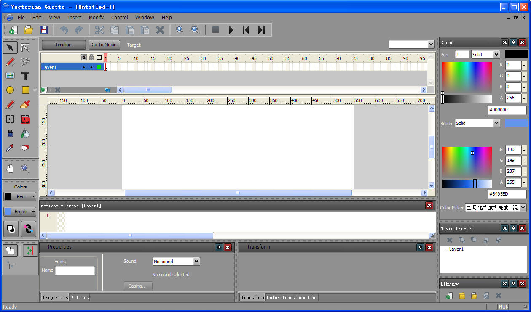Screen dimensions: 531x312
Task: Select the Paint Bucket tool
Action: [25, 134]
